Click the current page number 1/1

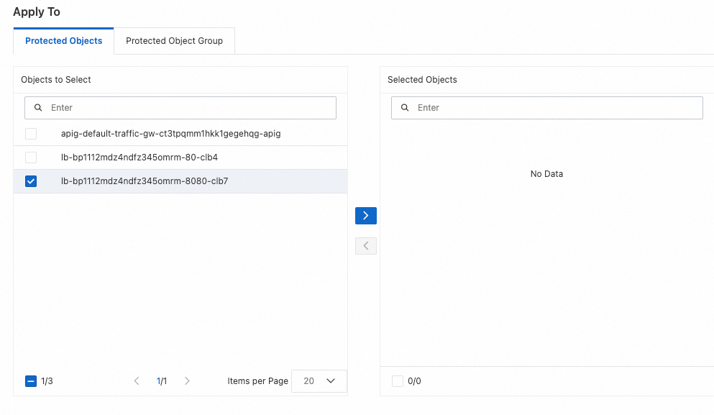pyautogui.click(x=162, y=380)
